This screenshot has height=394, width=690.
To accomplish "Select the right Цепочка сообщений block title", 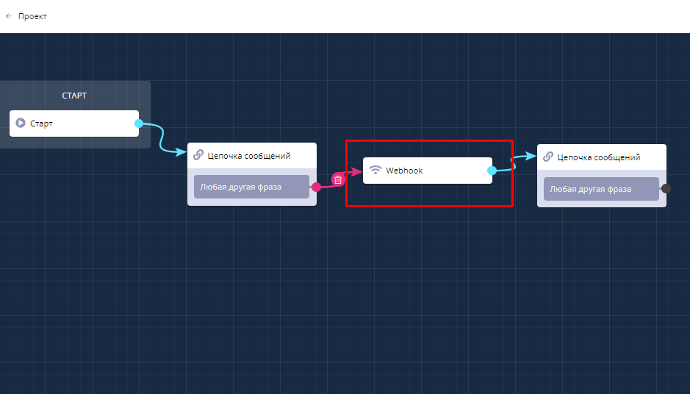I will [x=599, y=157].
